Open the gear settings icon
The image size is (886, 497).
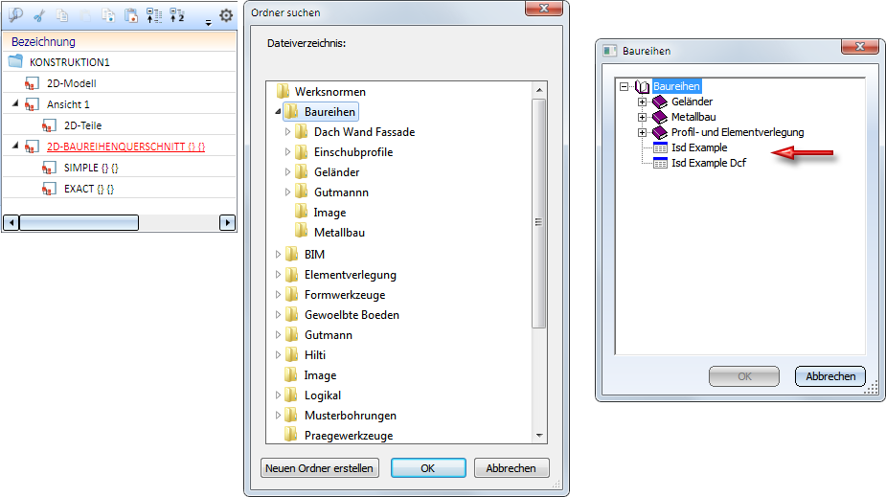tap(226, 15)
